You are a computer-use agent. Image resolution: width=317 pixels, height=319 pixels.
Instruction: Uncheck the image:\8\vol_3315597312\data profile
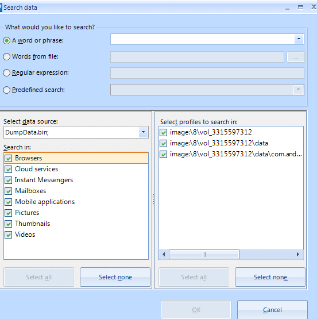pyautogui.click(x=163, y=144)
